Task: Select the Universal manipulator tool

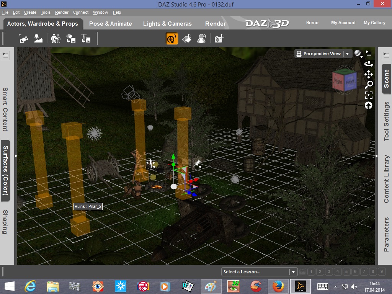Action: click(x=172, y=39)
